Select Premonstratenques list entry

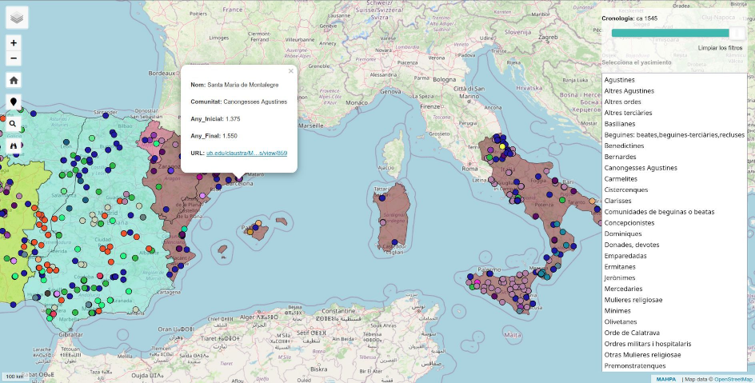[x=635, y=365]
